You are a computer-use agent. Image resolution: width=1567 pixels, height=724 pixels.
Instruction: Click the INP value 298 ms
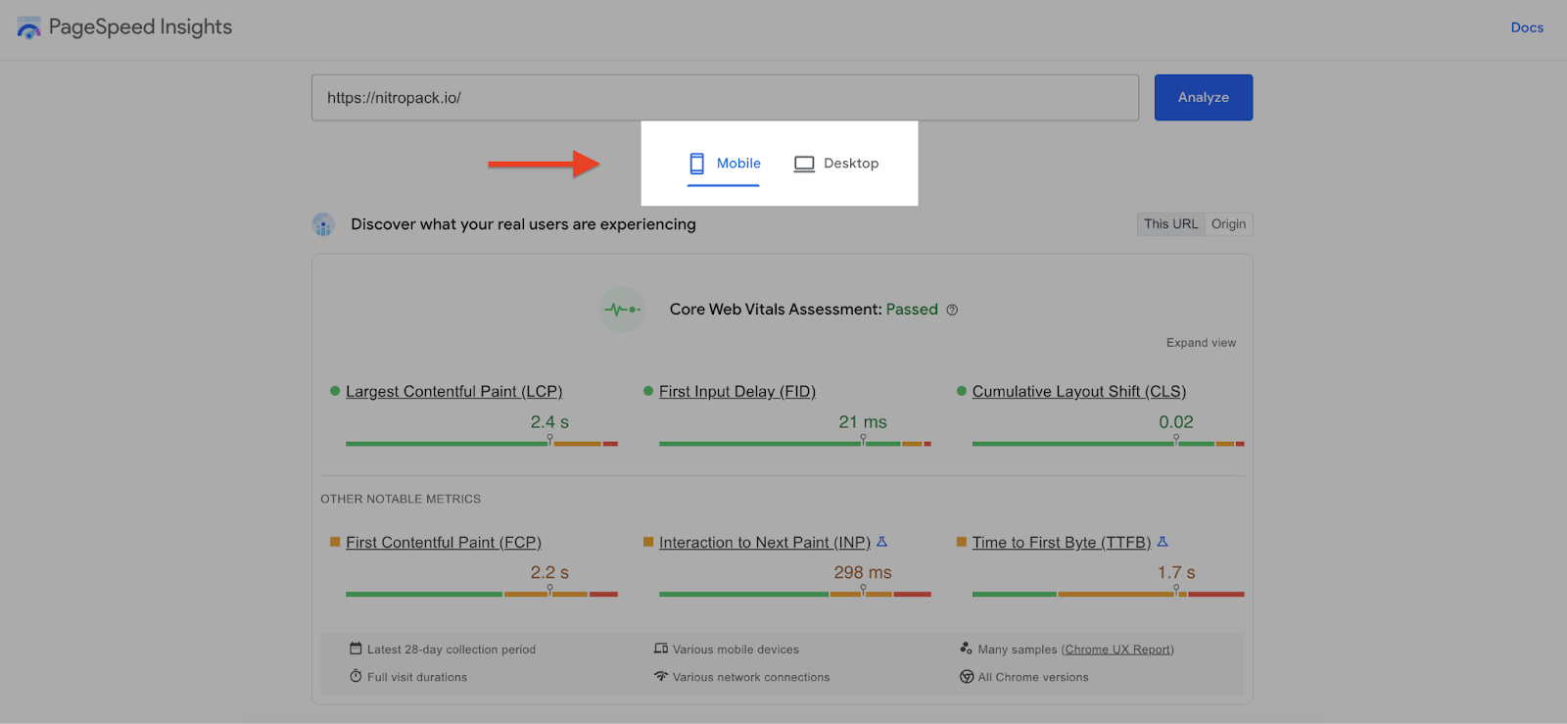[x=863, y=572]
